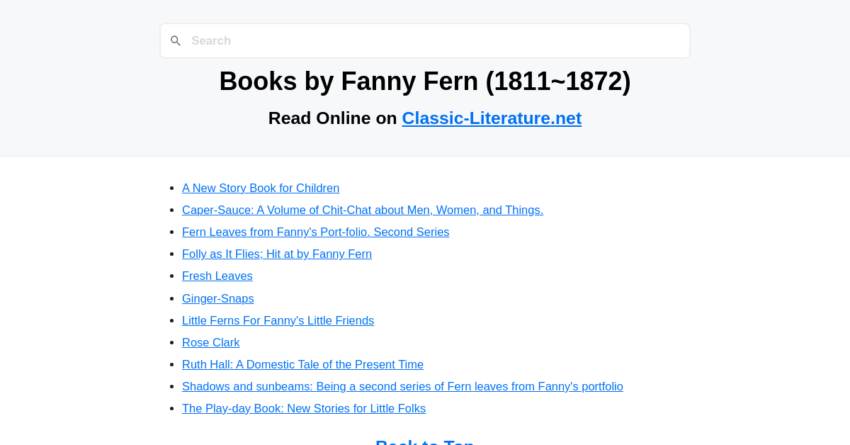Click the Back to Top link

[425, 441]
